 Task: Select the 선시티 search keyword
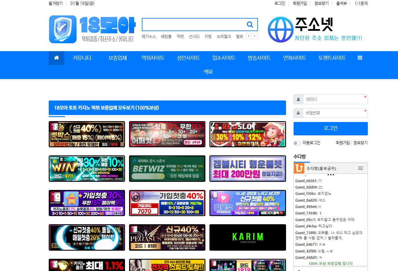click(194, 36)
